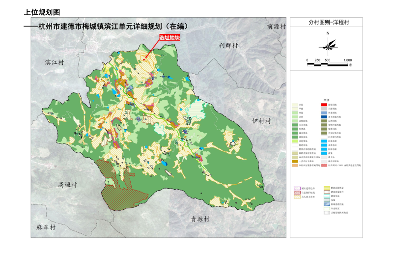Viewport: 393px width, 255px height.
Task: Click the pale 水田 legend swatch
Action: pyautogui.click(x=294, y=105)
